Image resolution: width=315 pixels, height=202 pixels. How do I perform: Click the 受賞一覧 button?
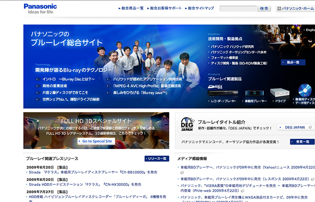pos(302,142)
